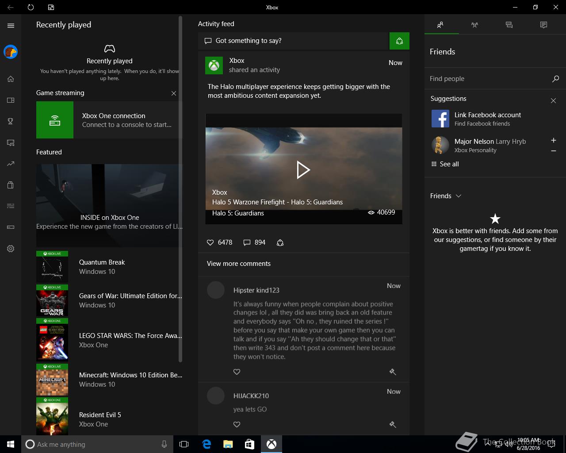This screenshot has height=453, width=566.
Task: Click the snap window icon in title bar
Action: click(51, 7)
